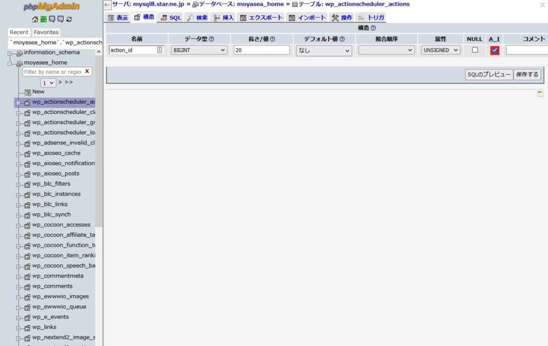The height and width of the screenshot is (346, 548).
Task: Click the 保存する button
Action: click(x=527, y=75)
